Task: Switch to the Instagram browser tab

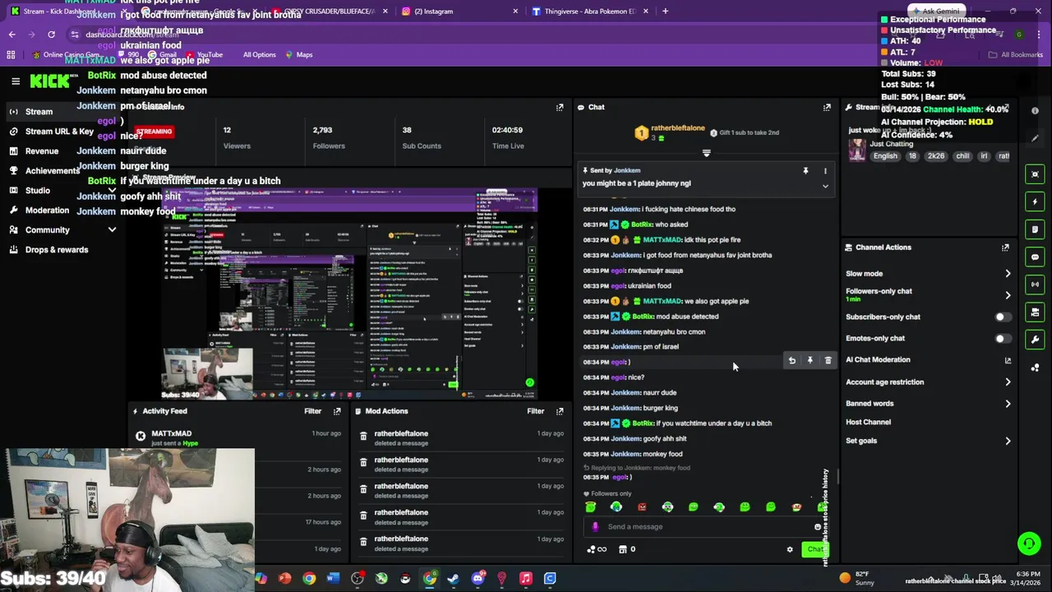Action: click(x=459, y=12)
